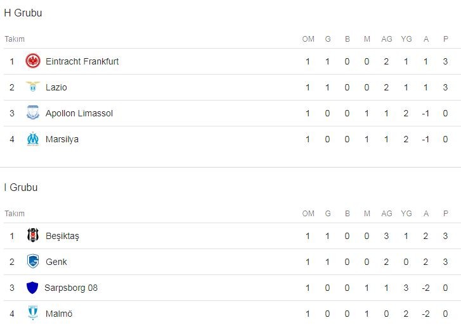Click the Sarpsborg 08 shield icon
The image size is (461, 325).
(32, 288)
